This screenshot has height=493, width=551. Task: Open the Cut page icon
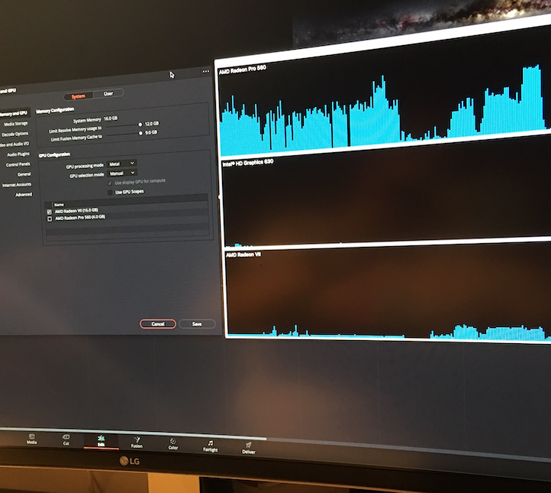[66, 439]
